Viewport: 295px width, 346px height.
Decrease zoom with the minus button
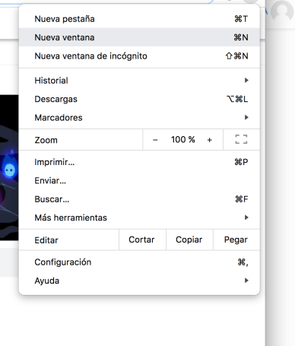pos(155,140)
